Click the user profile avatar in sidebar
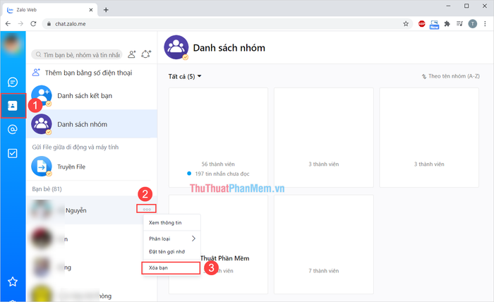The width and height of the screenshot is (494, 302). pos(13,44)
